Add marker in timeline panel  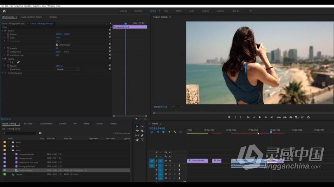(169, 132)
